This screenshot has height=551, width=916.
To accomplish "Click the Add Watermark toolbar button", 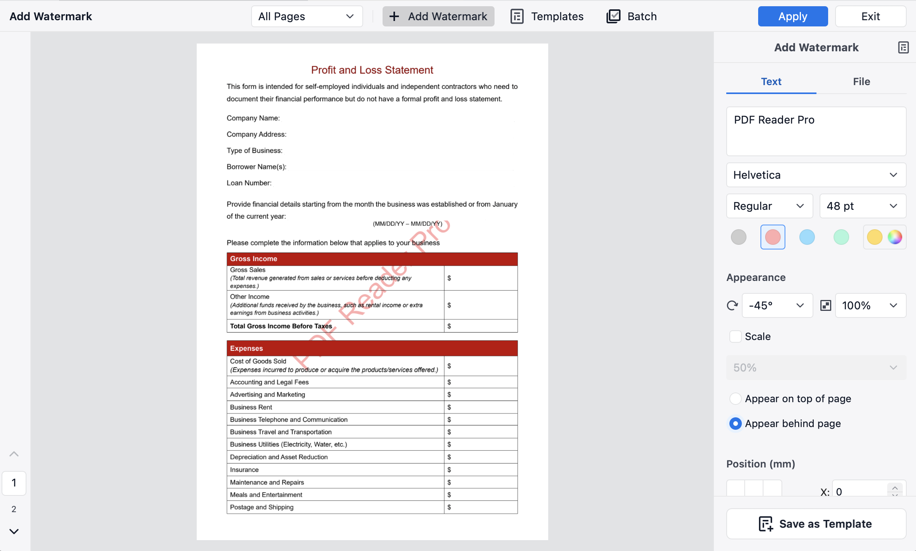I will 438,16.
